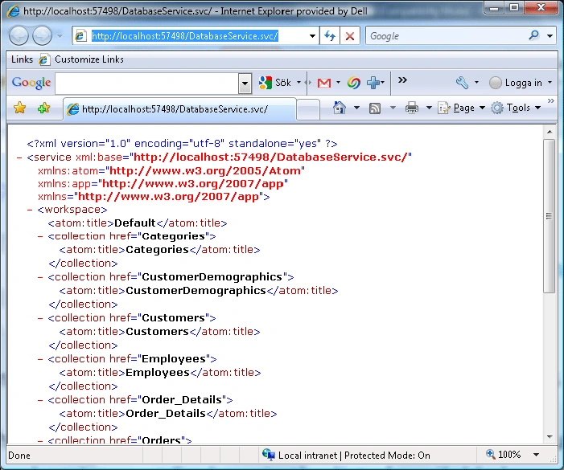The height and width of the screenshot is (470, 564).
Task: Click Add to Favorites star-plus icon
Action: click(43, 108)
